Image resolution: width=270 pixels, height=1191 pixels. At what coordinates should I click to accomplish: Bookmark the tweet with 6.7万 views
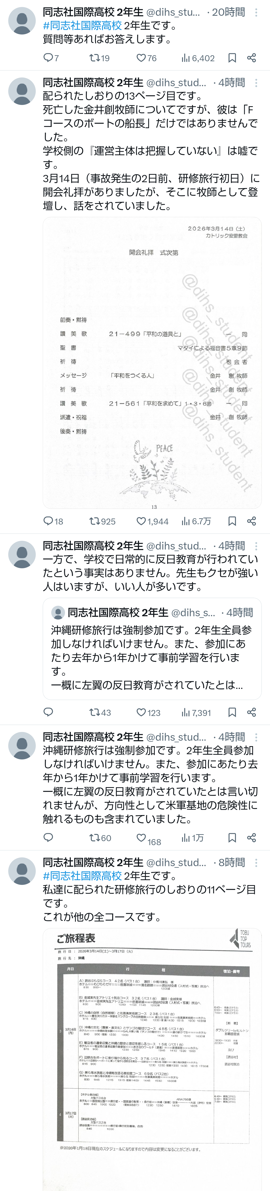tap(232, 521)
